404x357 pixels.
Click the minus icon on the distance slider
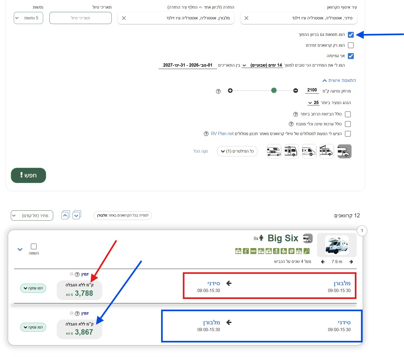point(296,91)
